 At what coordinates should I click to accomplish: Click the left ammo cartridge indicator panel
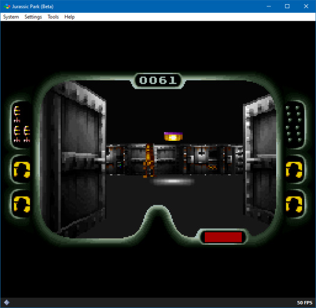coord(22,124)
